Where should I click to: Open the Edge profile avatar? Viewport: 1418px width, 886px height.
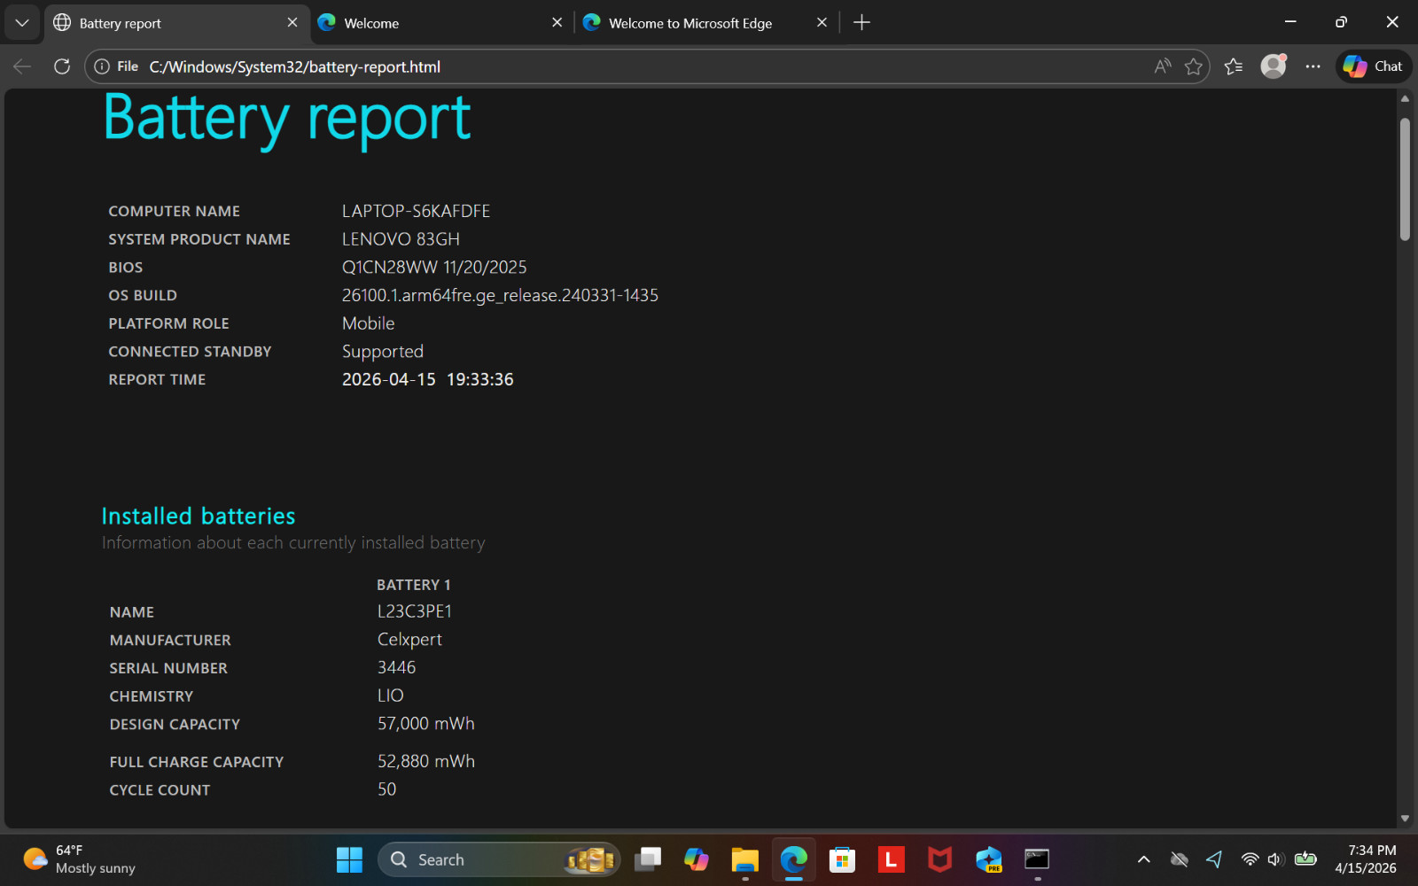pyautogui.click(x=1274, y=66)
